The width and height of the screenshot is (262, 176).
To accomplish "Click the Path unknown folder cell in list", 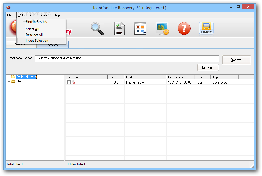I will click(136, 82).
